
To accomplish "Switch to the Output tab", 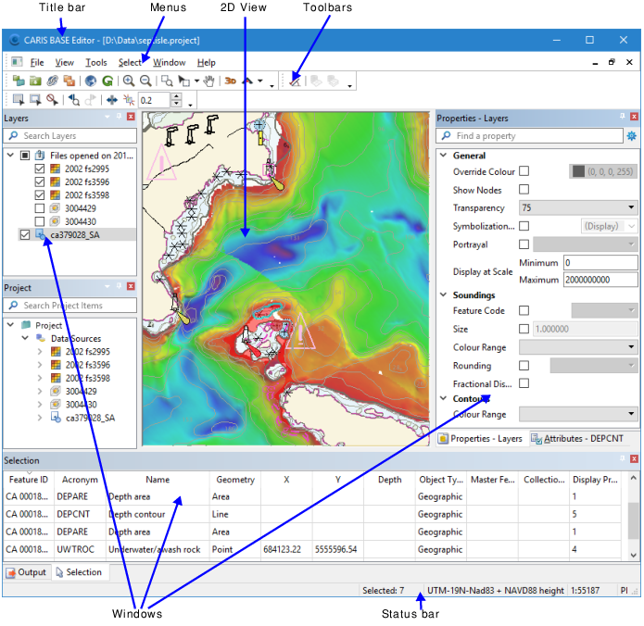I will pyautogui.click(x=26, y=572).
